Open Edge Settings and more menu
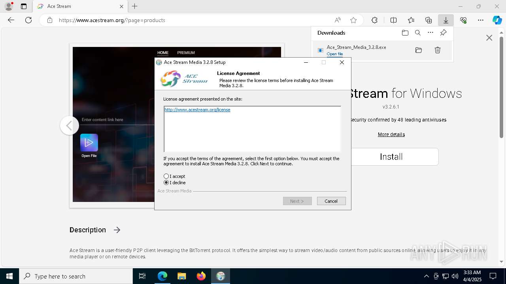The width and height of the screenshot is (506, 284). click(x=481, y=20)
